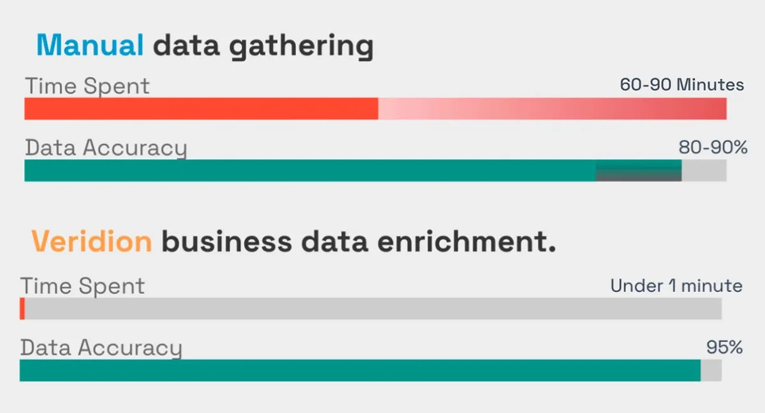Click the Veridion "Time Spent" label
This screenshot has height=413, width=765.
pyautogui.click(x=83, y=286)
